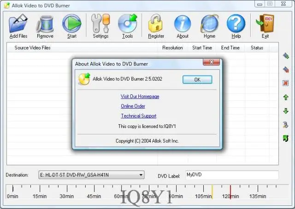Click the green Start play icon

72,23
